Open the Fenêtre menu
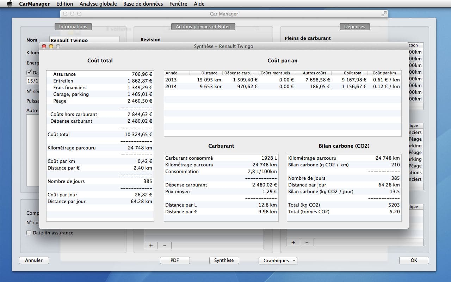The width and height of the screenshot is (451, 282). [x=178, y=4]
